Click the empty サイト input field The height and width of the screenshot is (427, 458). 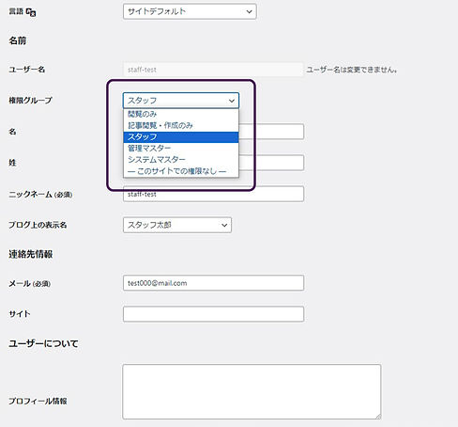[213, 314]
